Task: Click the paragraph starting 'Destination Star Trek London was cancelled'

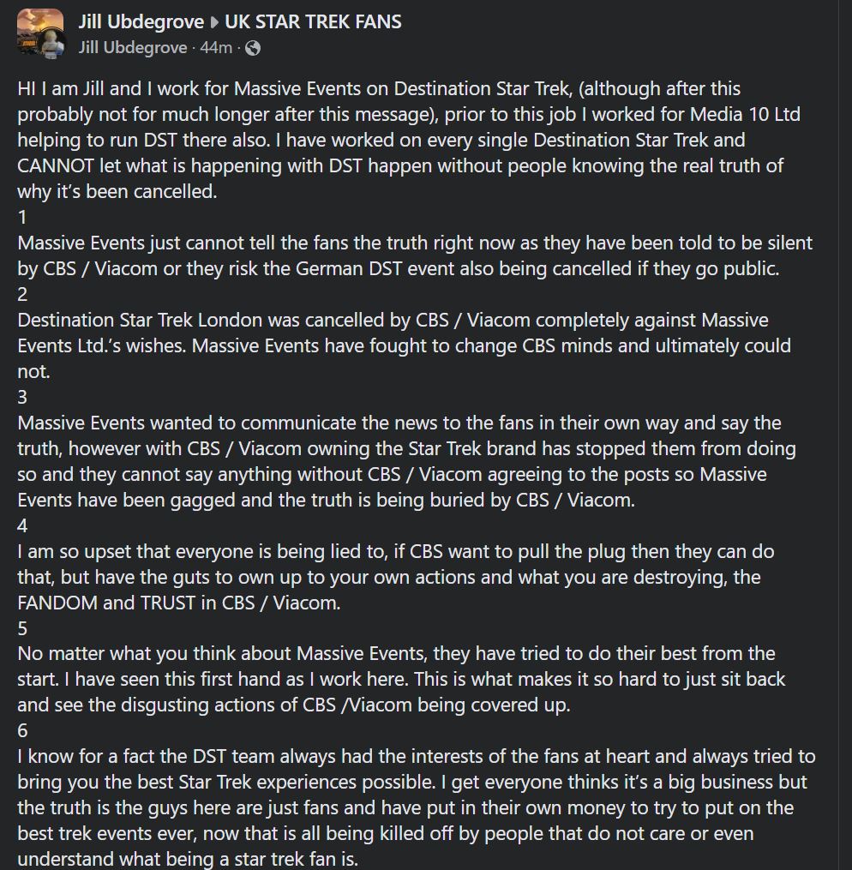Action: [405, 345]
